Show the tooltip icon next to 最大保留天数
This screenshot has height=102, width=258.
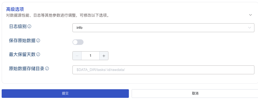(x=38, y=54)
